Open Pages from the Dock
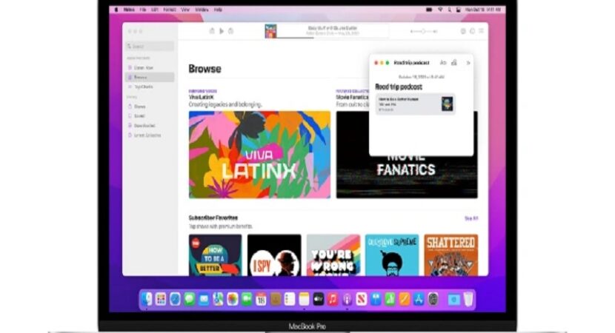615x333 pixels. pos(404,299)
